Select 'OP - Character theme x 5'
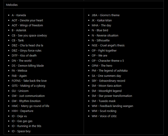The width and height of the screenshot is (168, 136). (108, 61)
